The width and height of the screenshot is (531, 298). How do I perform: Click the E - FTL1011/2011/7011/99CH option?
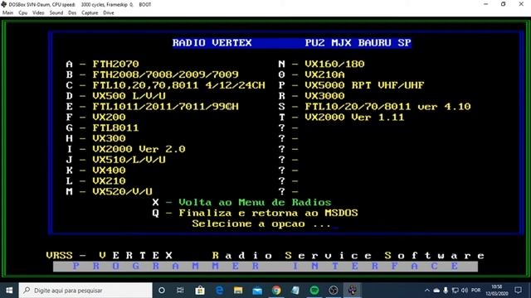click(152, 107)
